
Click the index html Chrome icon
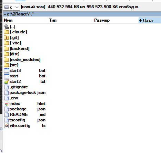pyautogui.click(x=7, y=104)
